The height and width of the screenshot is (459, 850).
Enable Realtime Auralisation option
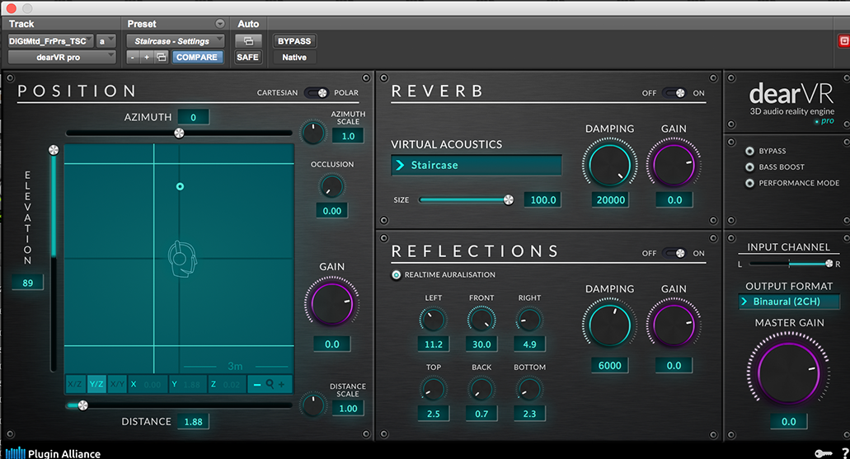[397, 274]
